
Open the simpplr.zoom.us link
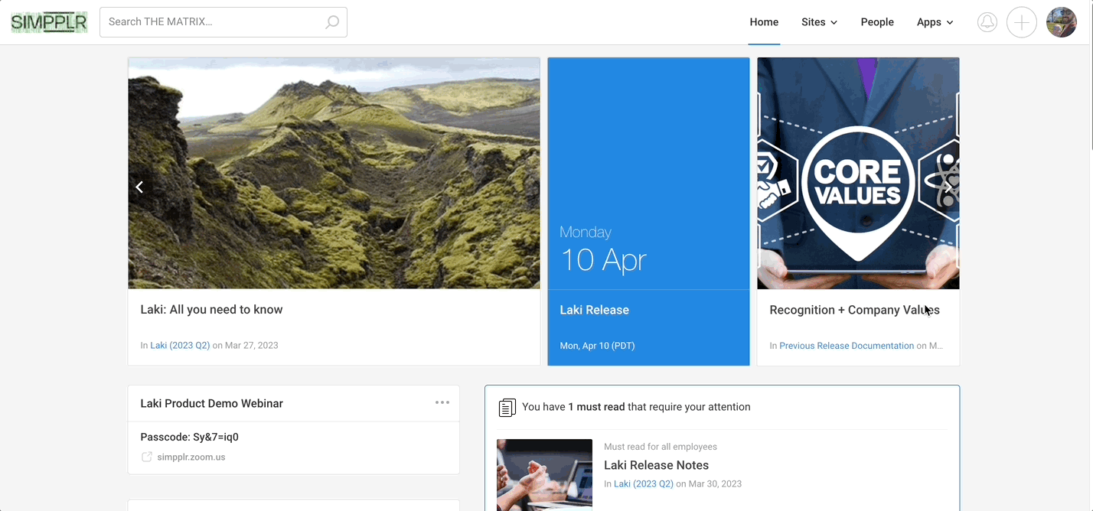pos(191,457)
